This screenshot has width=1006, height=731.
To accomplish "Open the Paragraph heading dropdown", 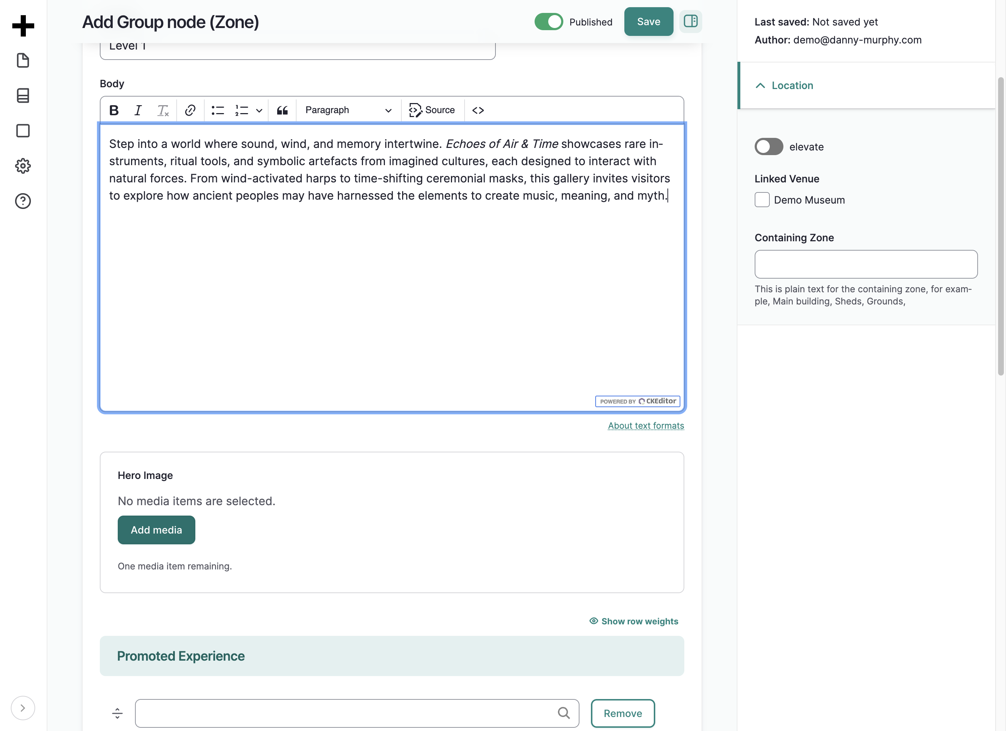I will [x=348, y=110].
